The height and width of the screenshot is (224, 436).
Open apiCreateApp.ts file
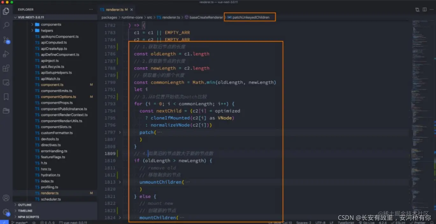pos(54,49)
